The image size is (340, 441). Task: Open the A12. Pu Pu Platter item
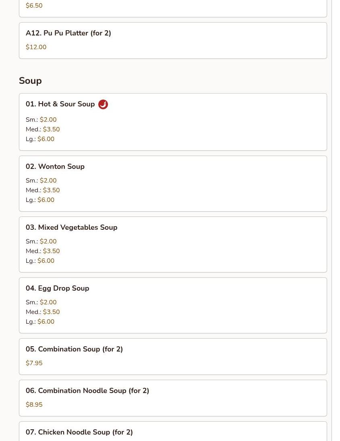[x=173, y=40]
